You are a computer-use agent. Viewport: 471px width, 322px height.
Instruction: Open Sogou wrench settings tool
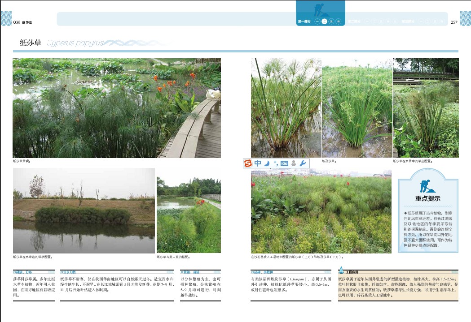303,163
